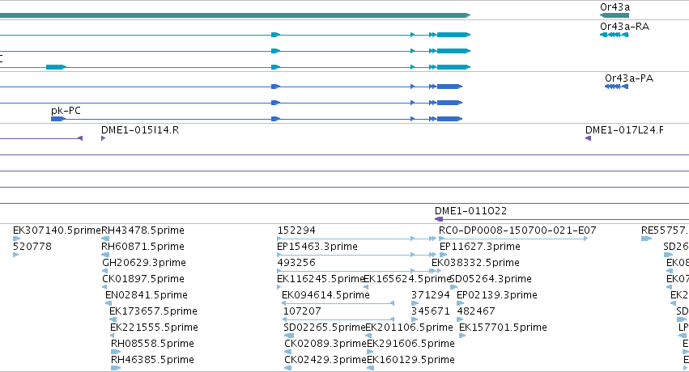Select the RE55757 EST block
Viewport: 689px width, 372px height.
click(646, 239)
